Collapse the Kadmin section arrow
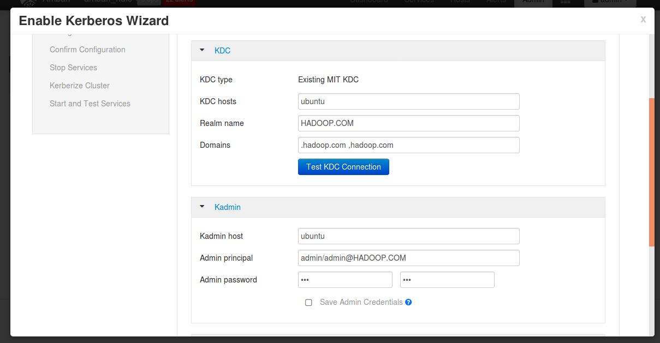Image resolution: width=660 pixels, height=343 pixels. coord(202,207)
